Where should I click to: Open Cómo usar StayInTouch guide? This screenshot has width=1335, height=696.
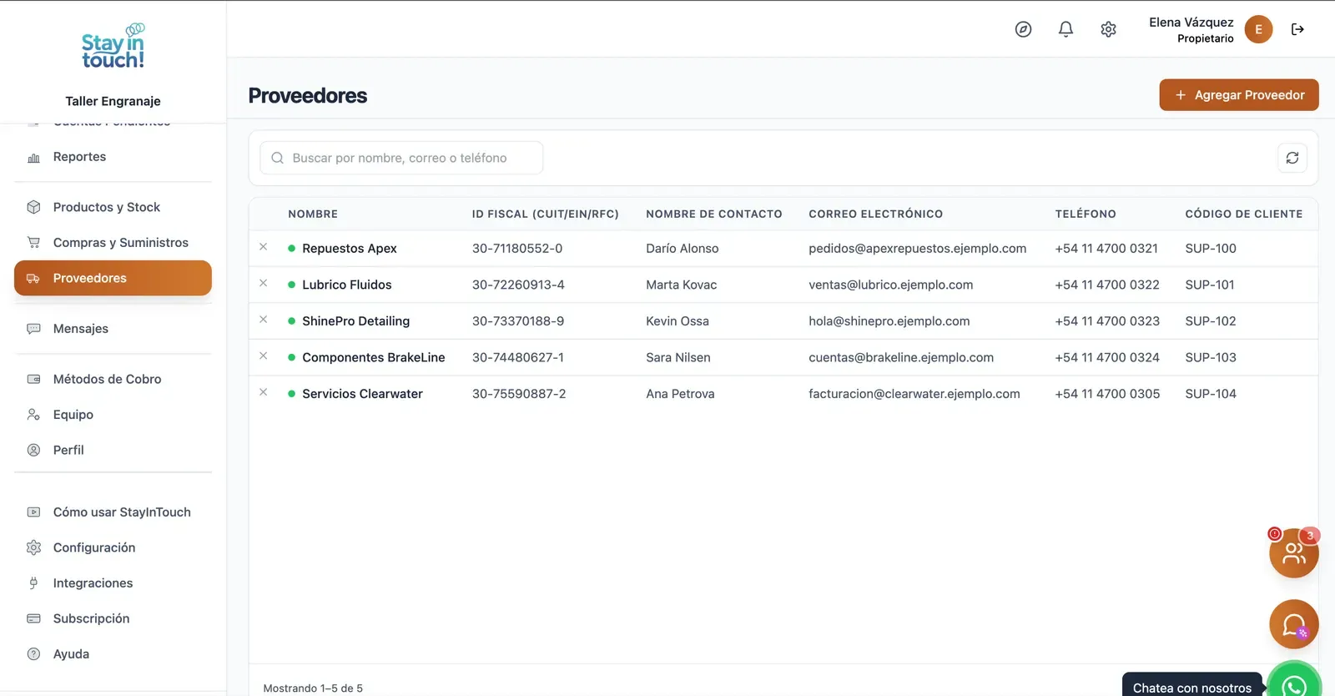pos(113,512)
